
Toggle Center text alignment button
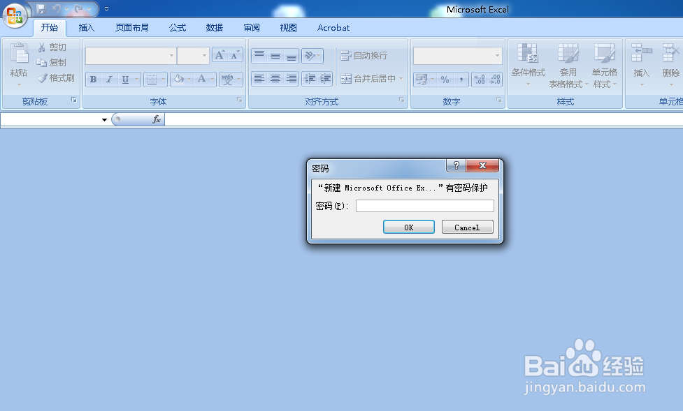[275, 79]
